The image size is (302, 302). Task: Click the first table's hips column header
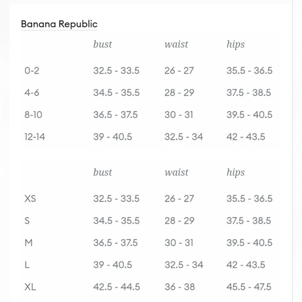pyautogui.click(x=236, y=45)
